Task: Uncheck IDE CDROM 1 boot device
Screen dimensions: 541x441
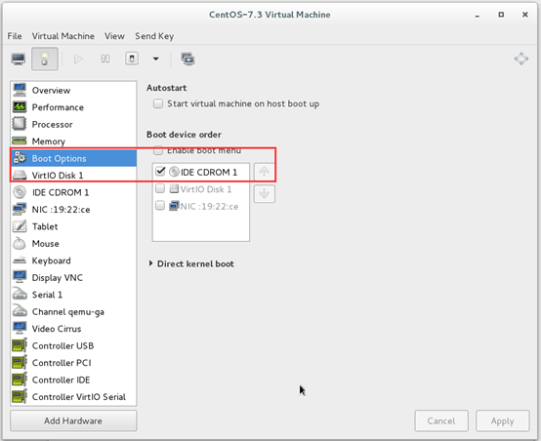Action: pyautogui.click(x=160, y=172)
